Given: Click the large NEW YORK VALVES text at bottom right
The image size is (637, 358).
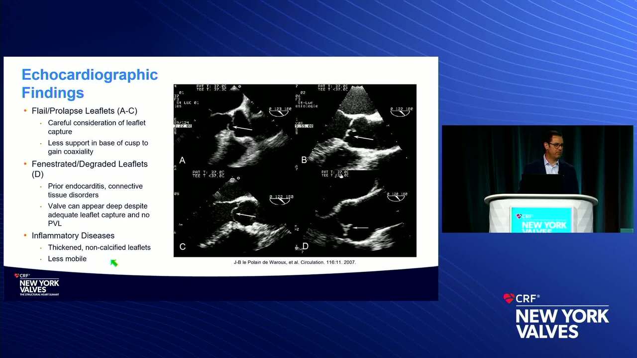Looking at the screenshot, I should [x=562, y=323].
